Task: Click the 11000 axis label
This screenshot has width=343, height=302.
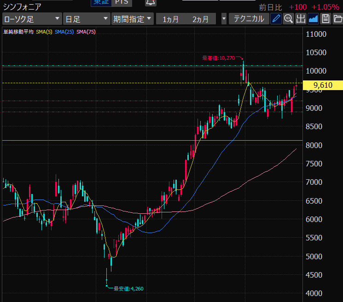Action: pos(316,34)
